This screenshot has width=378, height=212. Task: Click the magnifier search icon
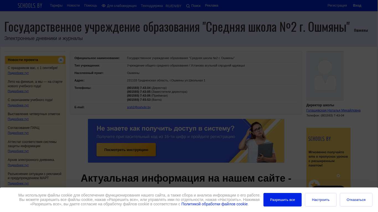[188, 6]
